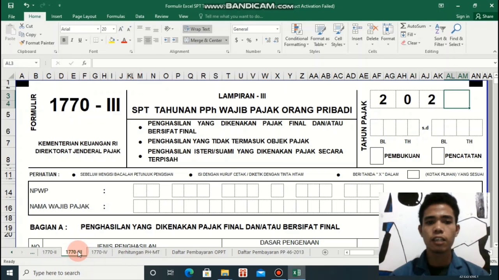
Task: Switch to the Page Layout tab
Action: [84, 16]
